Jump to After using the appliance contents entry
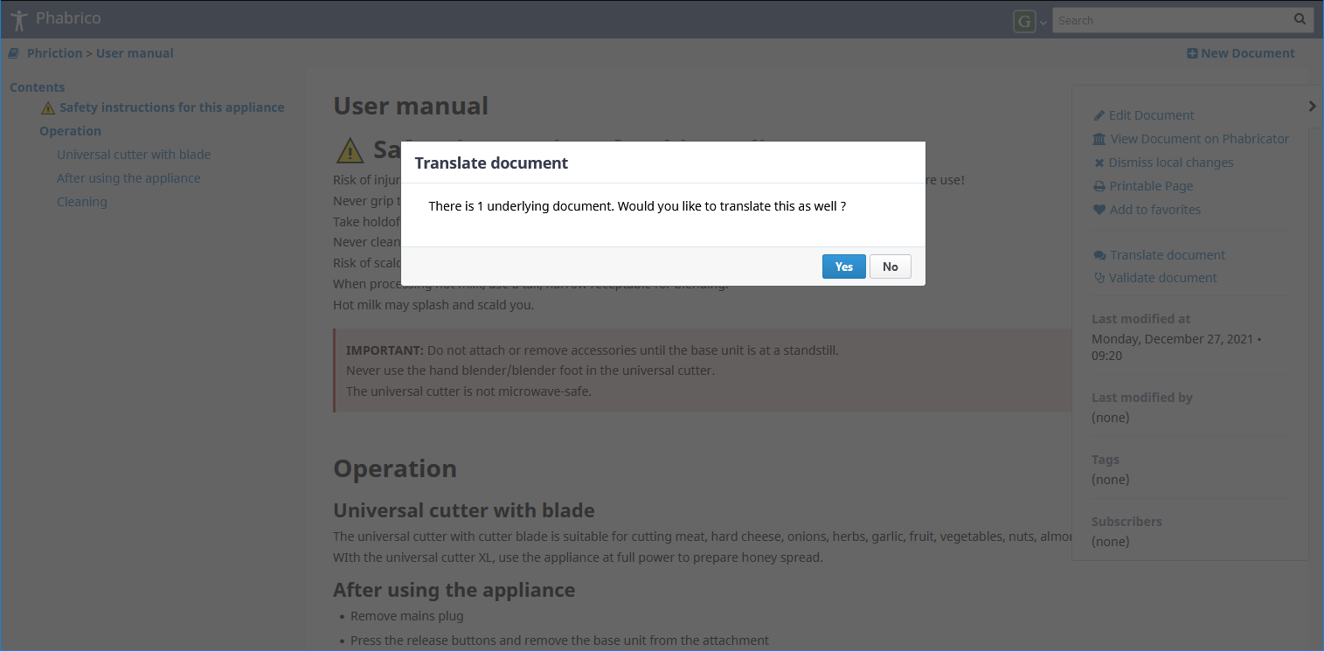 coord(128,178)
